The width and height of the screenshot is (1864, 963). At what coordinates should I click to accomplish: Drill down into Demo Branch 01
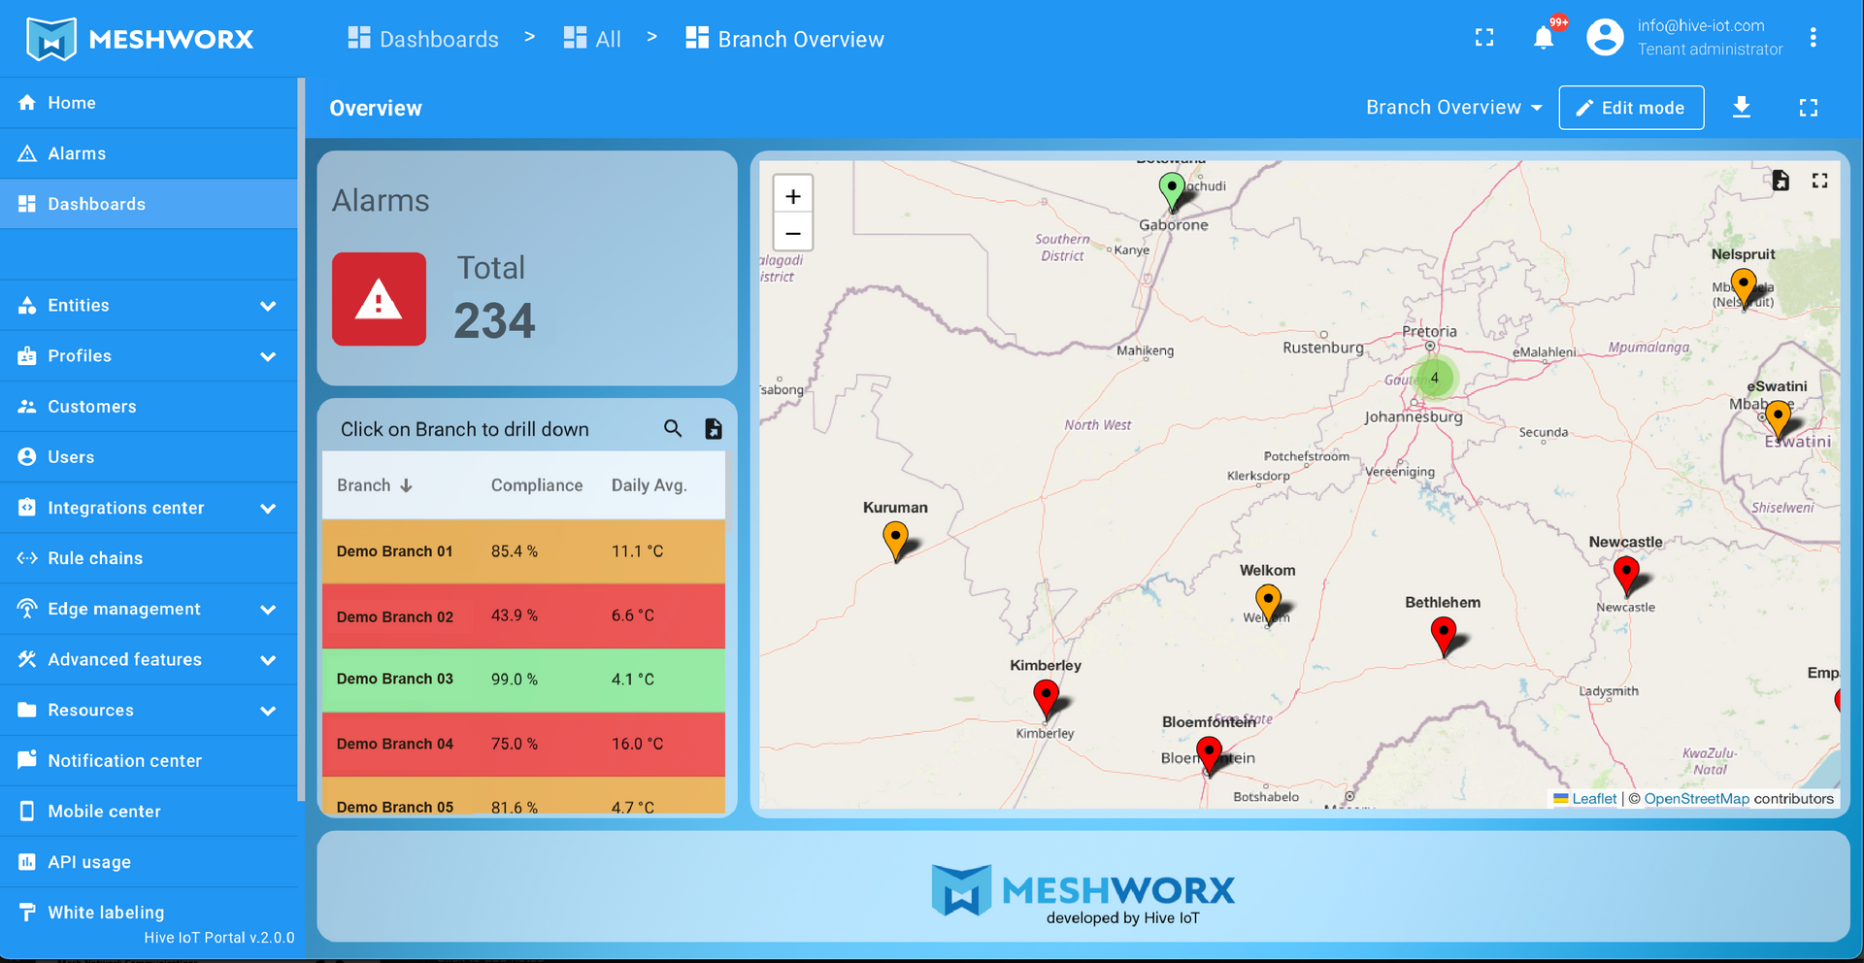tap(523, 551)
